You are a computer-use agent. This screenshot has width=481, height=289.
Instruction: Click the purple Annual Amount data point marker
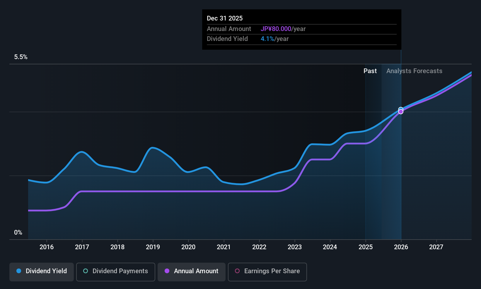401,112
